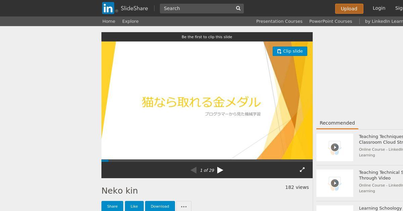Click the 'Neko kin' presentation title
The image size is (403, 211).
120,191
